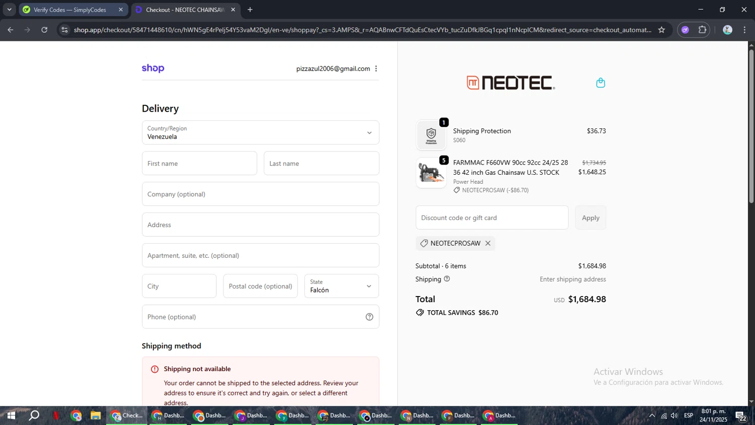Open the network icon in system tray
This screenshot has width=755, height=425.
664,415
